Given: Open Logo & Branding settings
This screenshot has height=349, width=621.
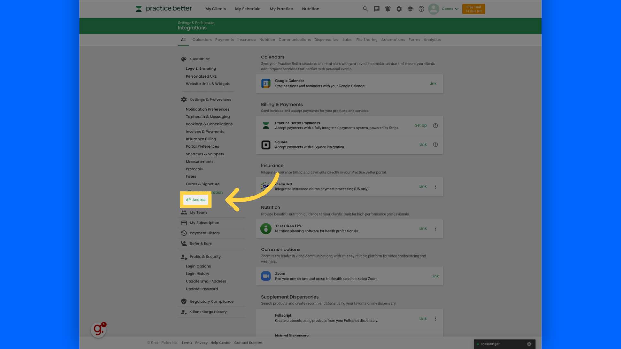Looking at the screenshot, I should (201, 69).
